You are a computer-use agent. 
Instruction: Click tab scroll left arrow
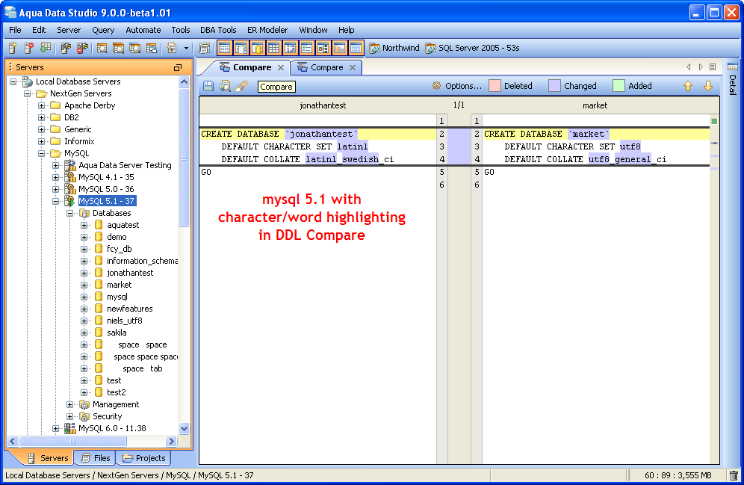click(689, 67)
